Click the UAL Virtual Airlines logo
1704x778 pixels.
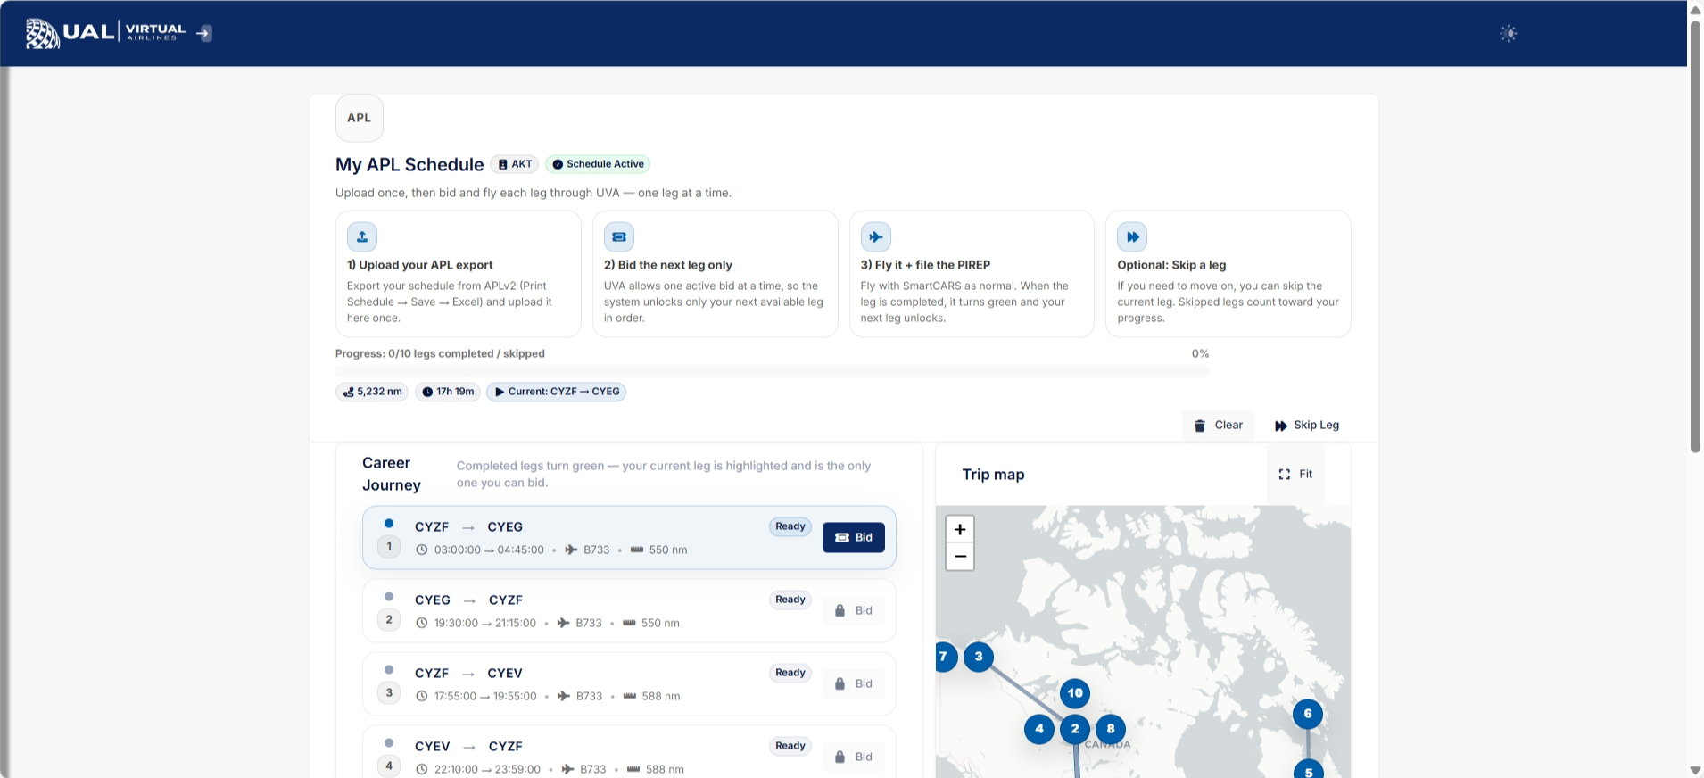pyautogui.click(x=105, y=33)
